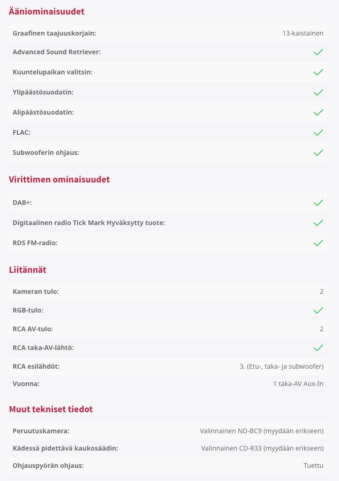Click the Muut tekniset tiedot heading
The image size is (339, 481).
click(x=51, y=409)
